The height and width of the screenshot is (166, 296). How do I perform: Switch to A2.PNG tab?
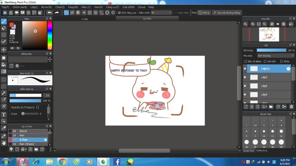147,19
